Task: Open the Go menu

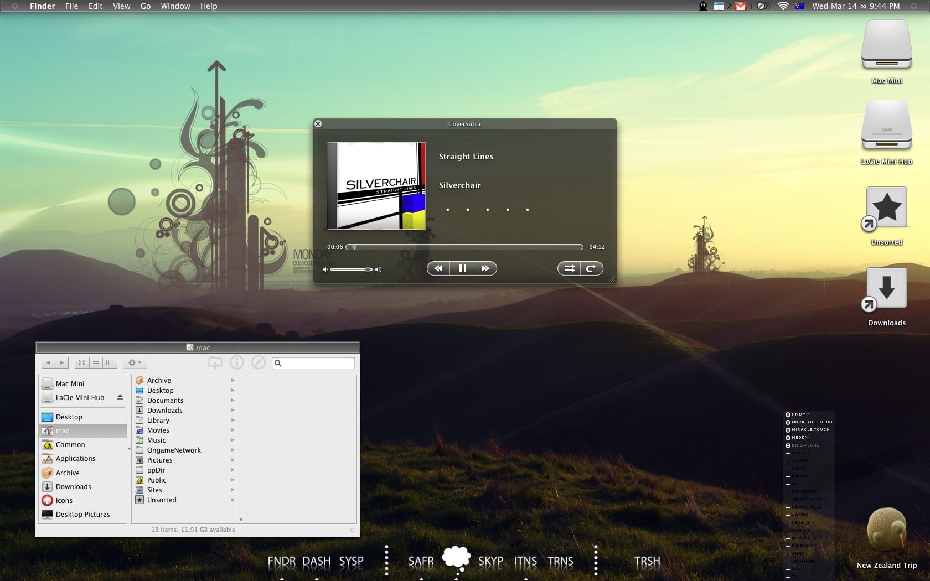Action: [146, 6]
